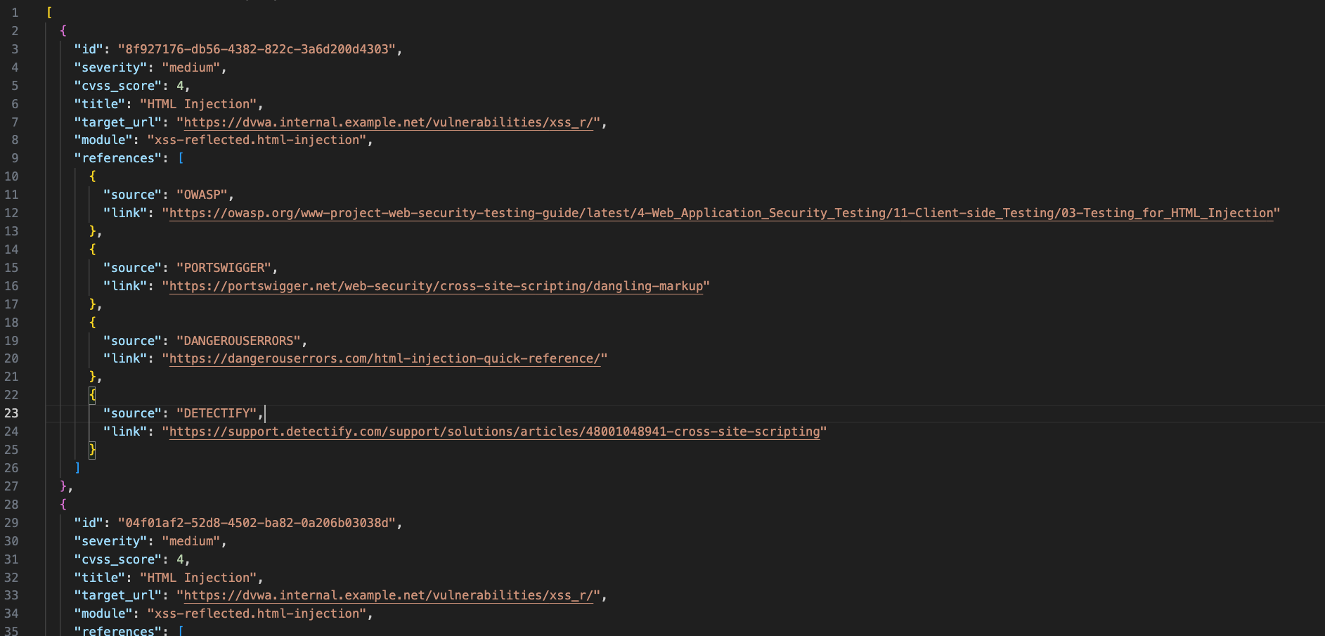The image size is (1325, 636).
Task: Click the blue closing bracket on line 26
Action: point(77,468)
